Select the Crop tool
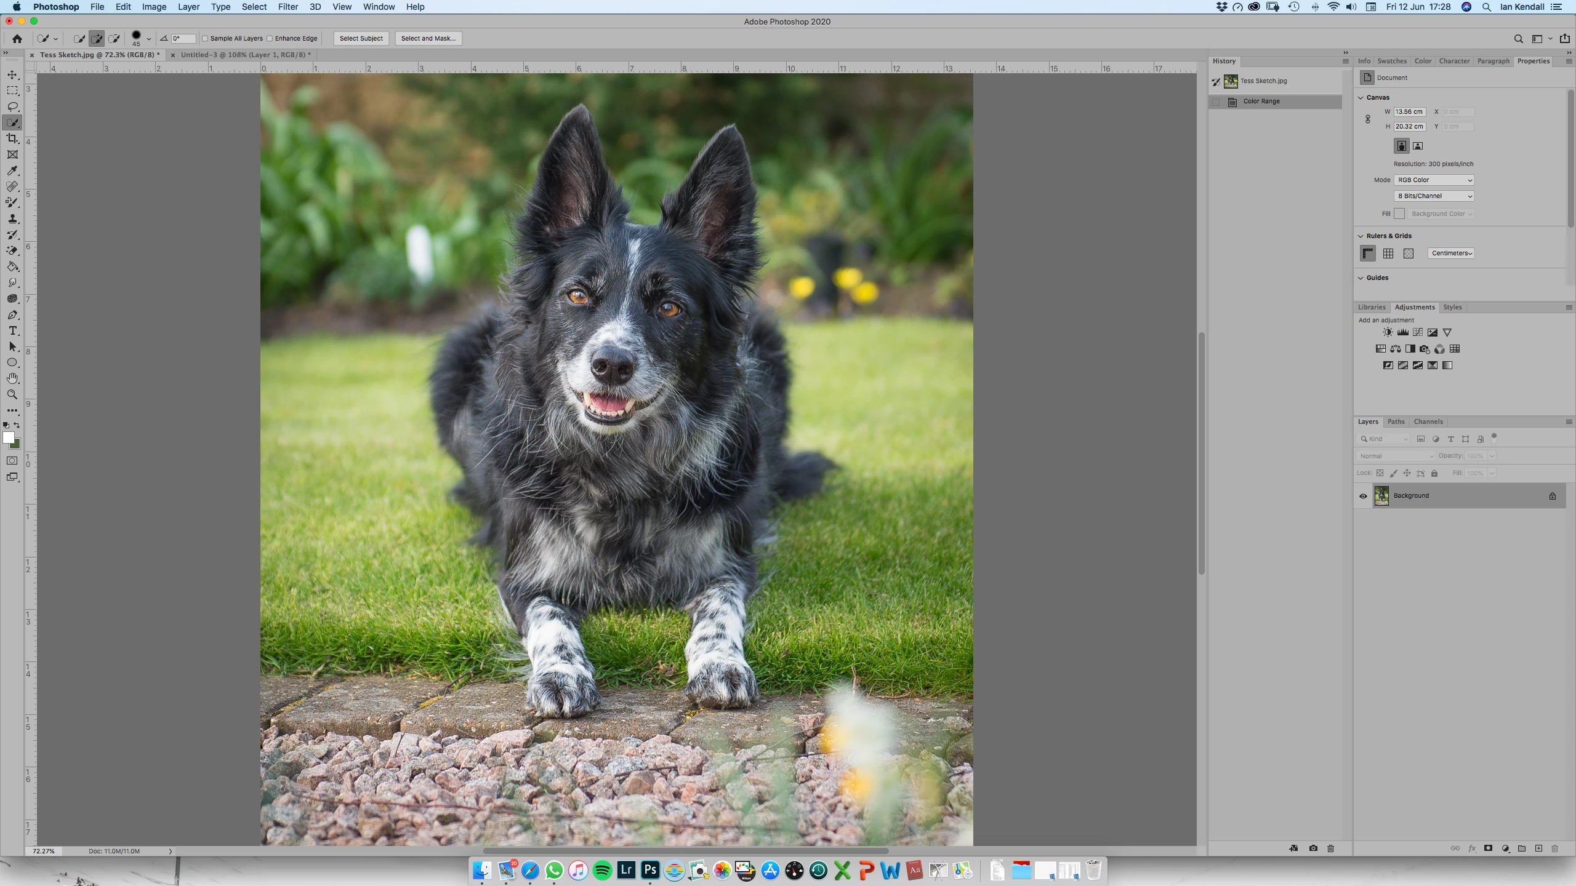 click(12, 138)
